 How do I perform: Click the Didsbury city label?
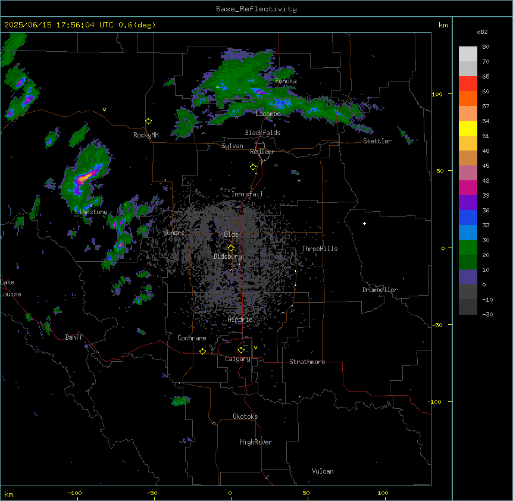[x=228, y=256]
